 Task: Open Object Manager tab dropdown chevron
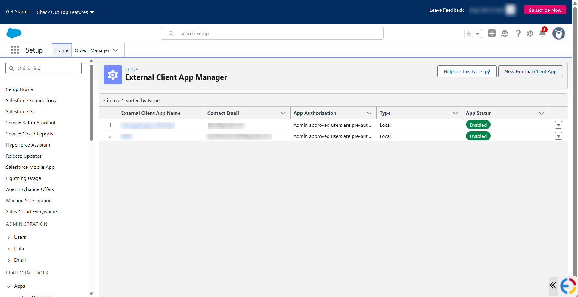(x=116, y=50)
